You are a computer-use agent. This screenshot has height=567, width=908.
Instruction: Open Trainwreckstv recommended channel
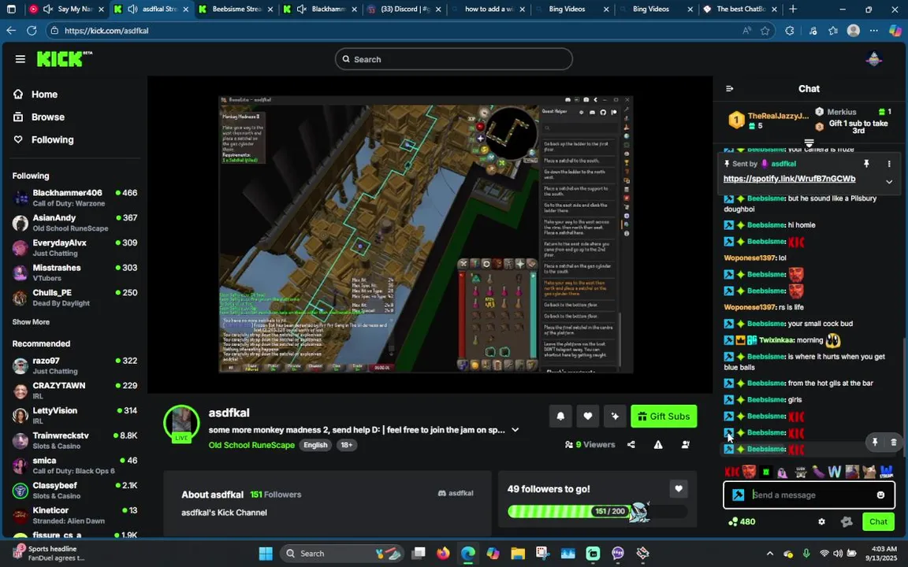click(x=76, y=439)
